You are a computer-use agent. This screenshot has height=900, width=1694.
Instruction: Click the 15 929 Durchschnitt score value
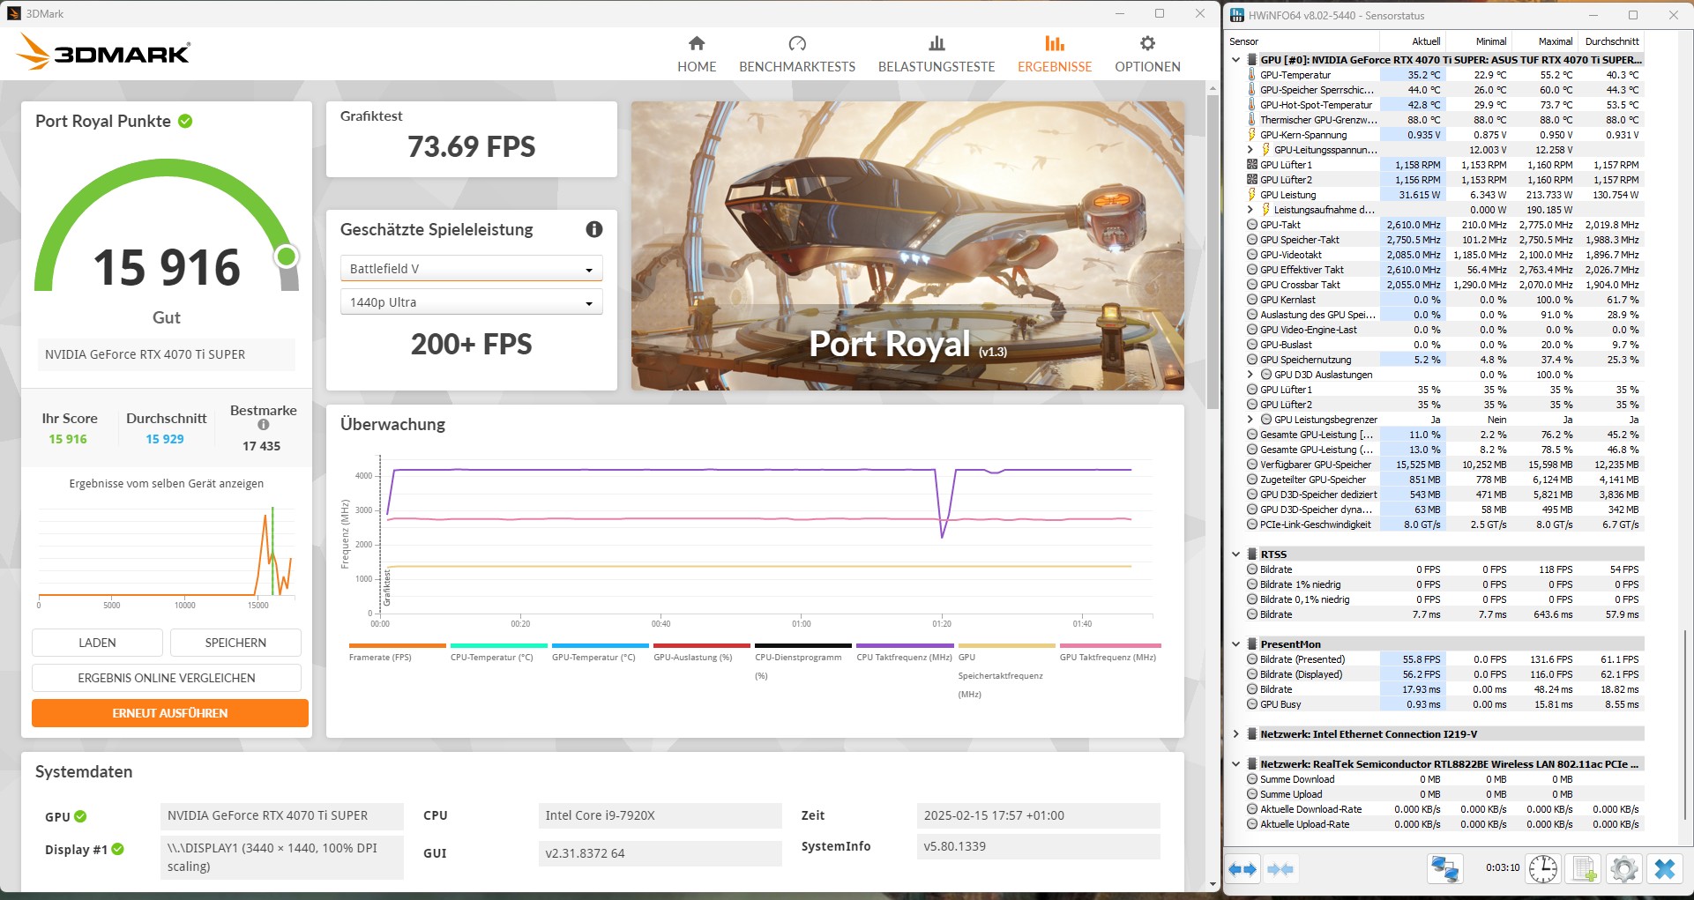(x=165, y=439)
